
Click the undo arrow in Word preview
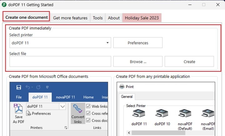click(28, 87)
